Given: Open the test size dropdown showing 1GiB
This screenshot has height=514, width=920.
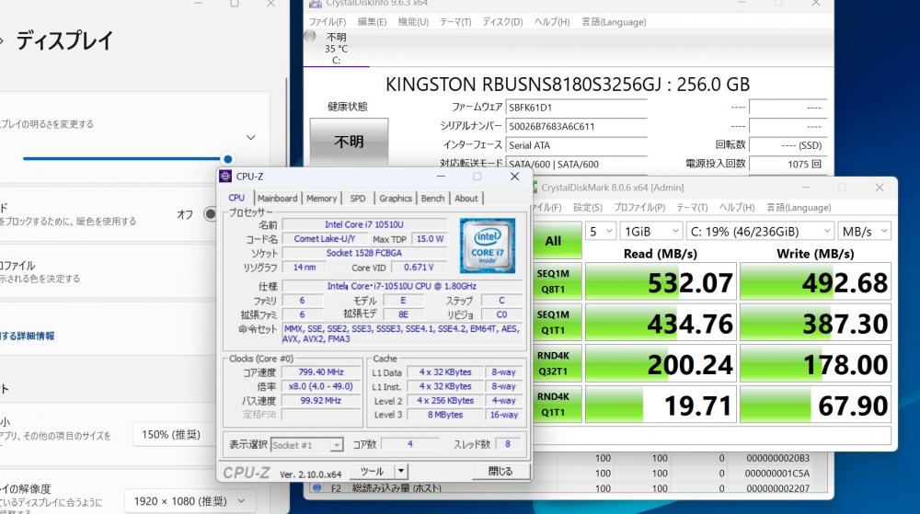Looking at the screenshot, I should click(x=652, y=232).
